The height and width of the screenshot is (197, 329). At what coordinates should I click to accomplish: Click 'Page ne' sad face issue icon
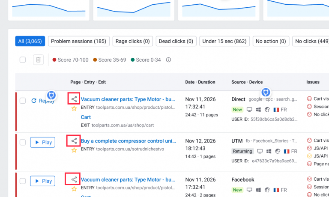pos(309,164)
